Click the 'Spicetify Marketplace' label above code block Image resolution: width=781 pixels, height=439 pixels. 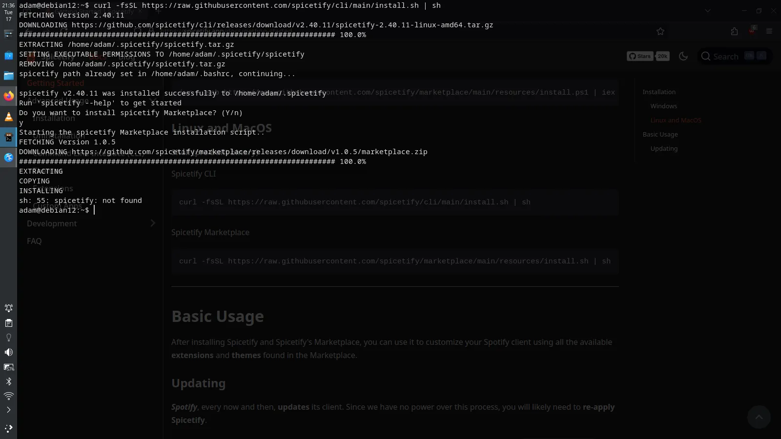(x=210, y=232)
